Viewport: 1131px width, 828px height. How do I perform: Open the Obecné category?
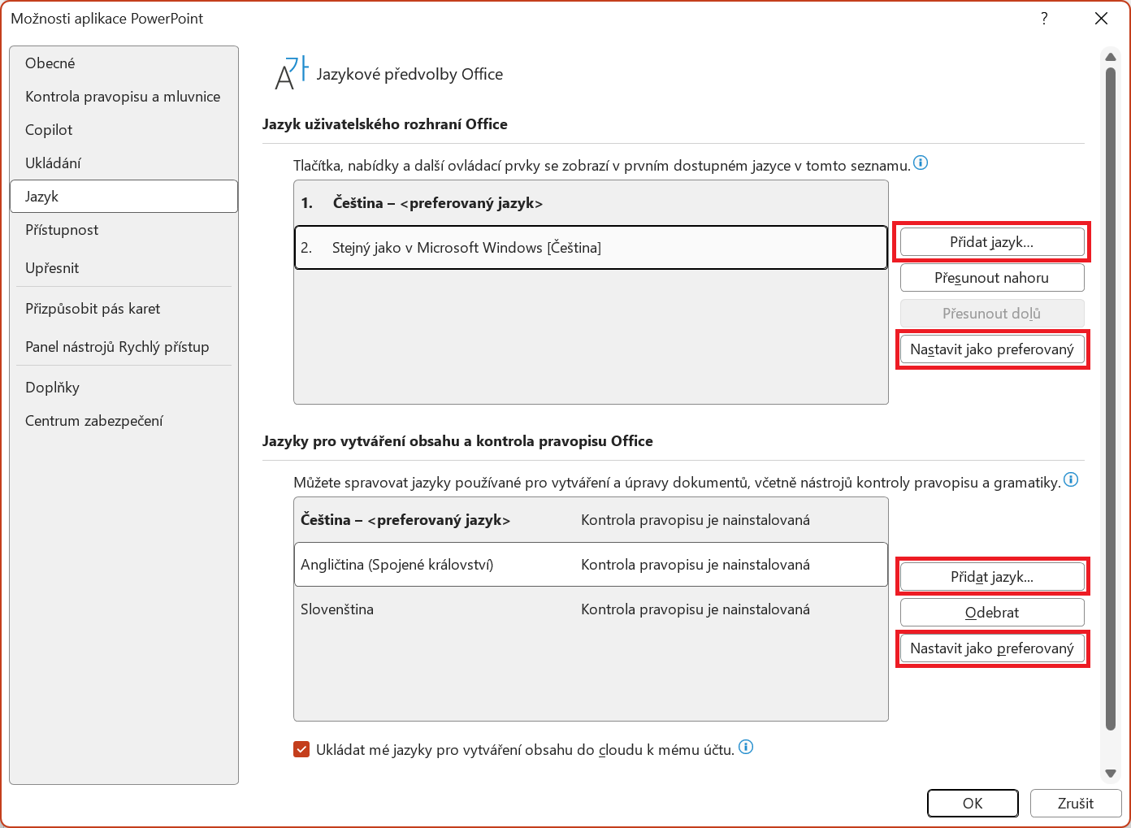(x=123, y=63)
